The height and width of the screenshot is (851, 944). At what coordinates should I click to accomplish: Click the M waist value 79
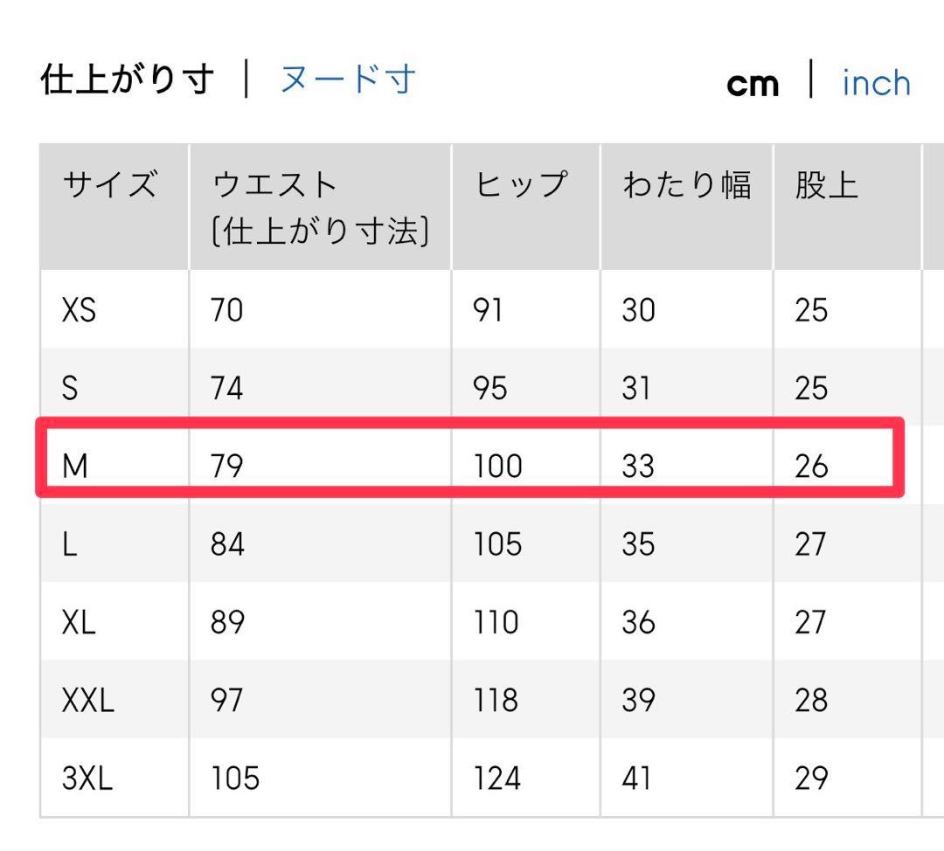[x=226, y=467]
